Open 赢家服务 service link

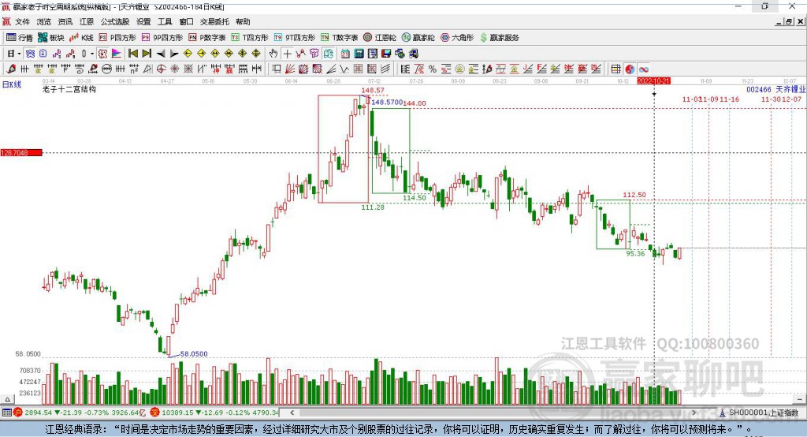tap(499, 38)
